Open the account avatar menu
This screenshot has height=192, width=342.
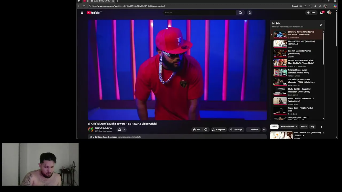point(329,13)
